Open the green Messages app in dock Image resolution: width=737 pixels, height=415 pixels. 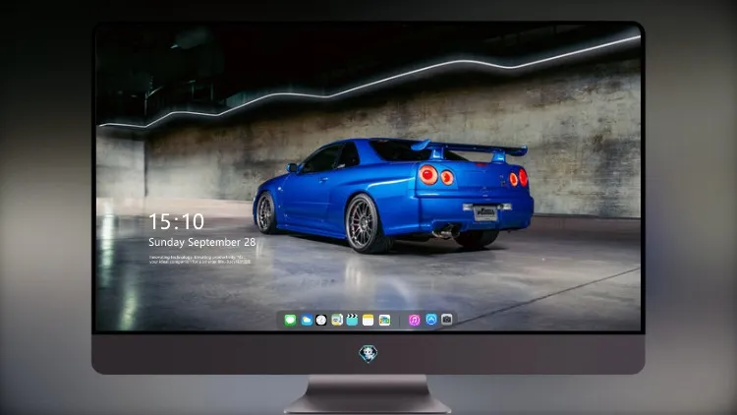point(290,320)
